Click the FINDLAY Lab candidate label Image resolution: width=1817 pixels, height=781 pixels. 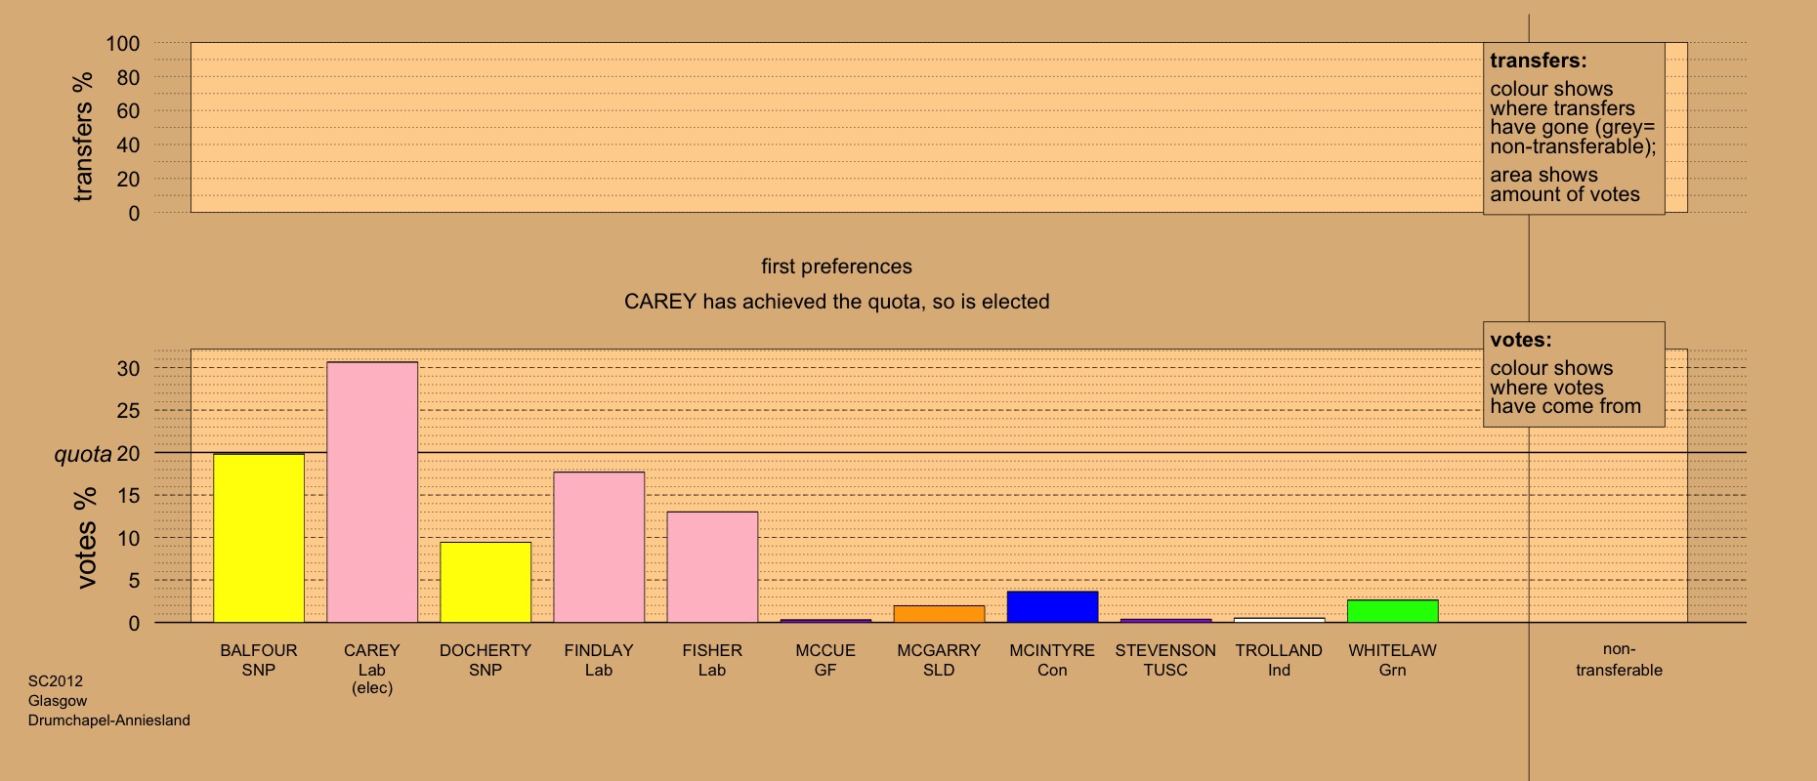(x=599, y=660)
